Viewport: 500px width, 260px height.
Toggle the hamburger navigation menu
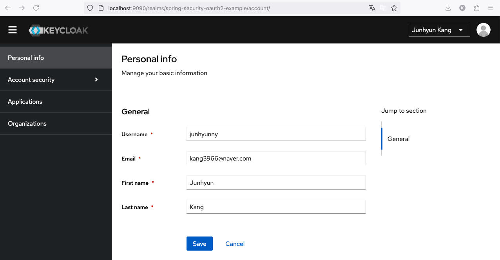point(13,30)
